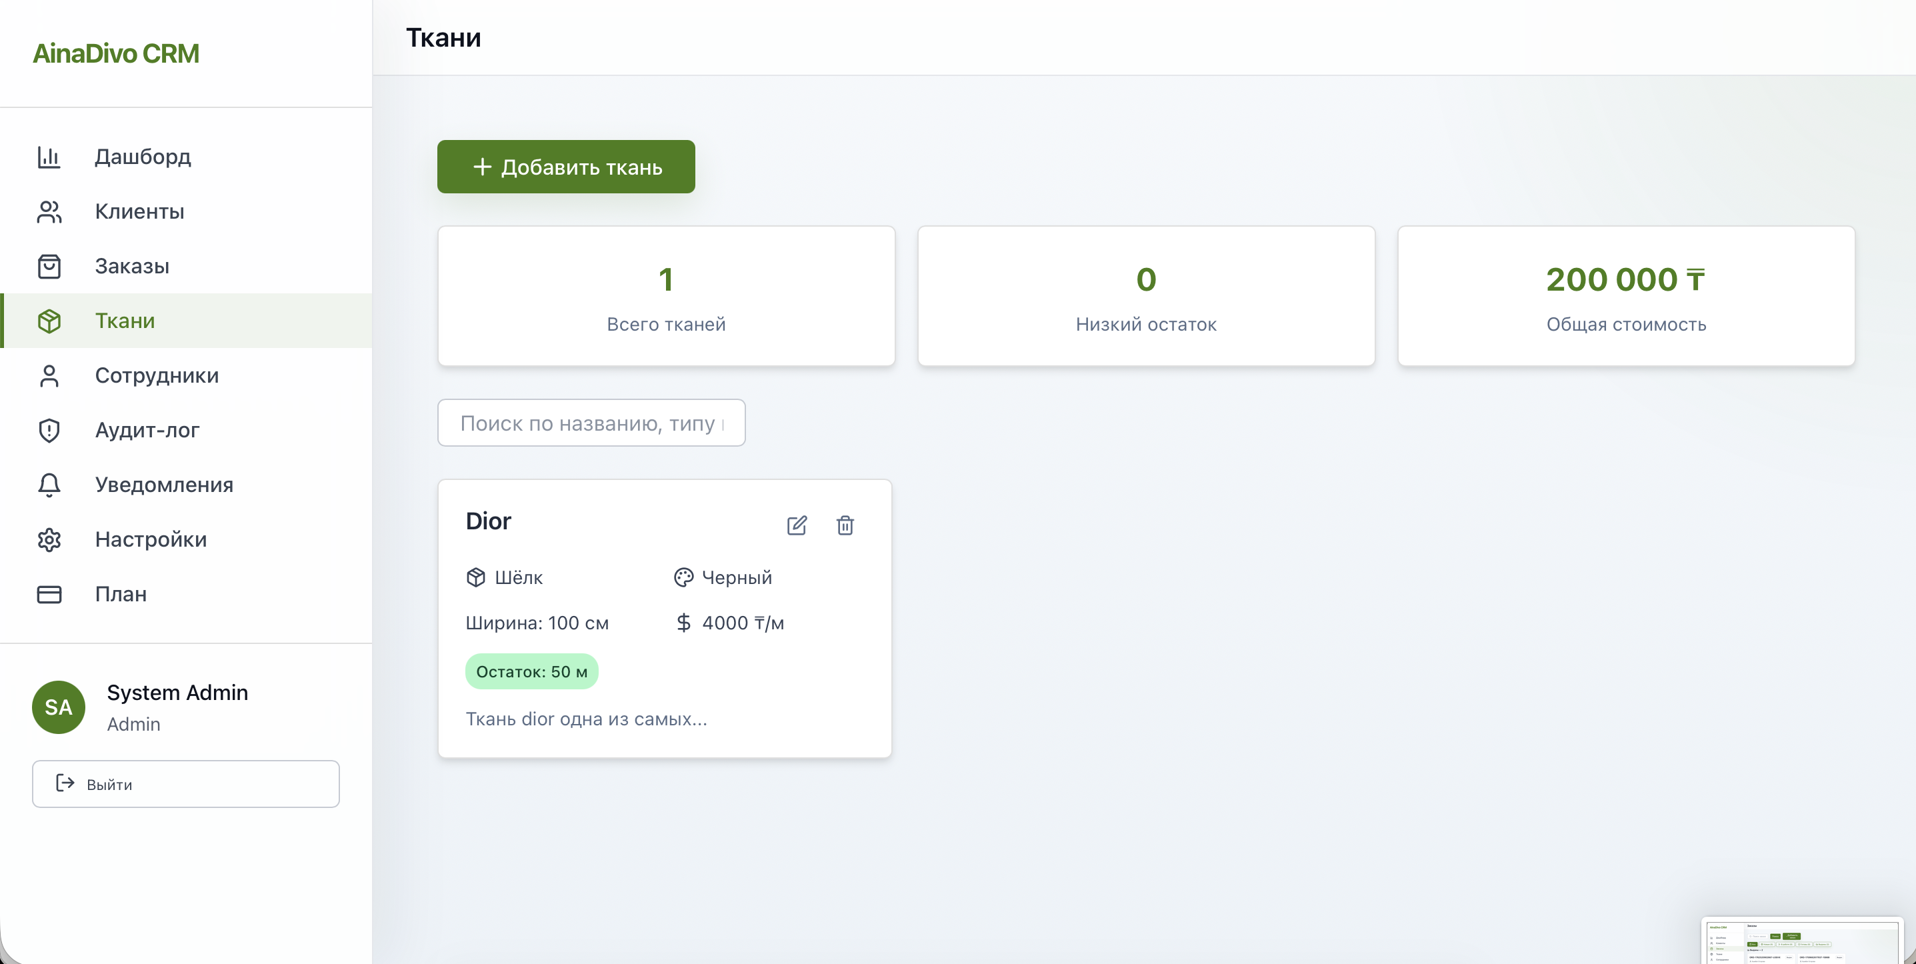Click the Ткани box icon in sidebar

(x=49, y=321)
